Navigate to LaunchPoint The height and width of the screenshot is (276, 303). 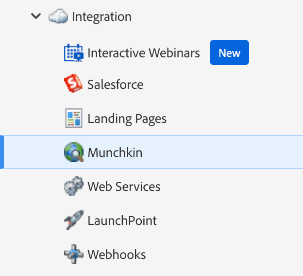point(122,221)
